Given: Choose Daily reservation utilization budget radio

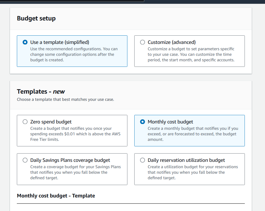Looking at the screenshot, I should [143, 160].
